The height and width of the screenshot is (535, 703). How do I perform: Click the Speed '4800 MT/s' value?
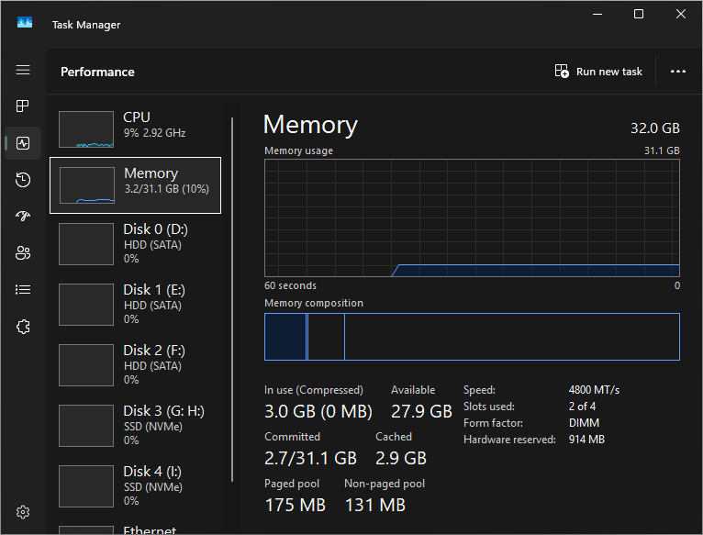pyautogui.click(x=594, y=390)
